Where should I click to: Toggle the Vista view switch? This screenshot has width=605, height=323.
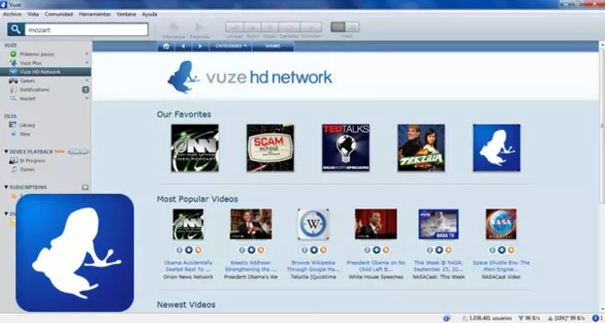click(345, 27)
